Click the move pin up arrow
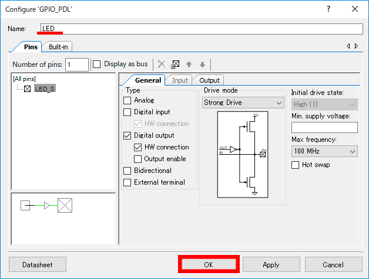Screen dimensions: 369x279 (x=189, y=64)
